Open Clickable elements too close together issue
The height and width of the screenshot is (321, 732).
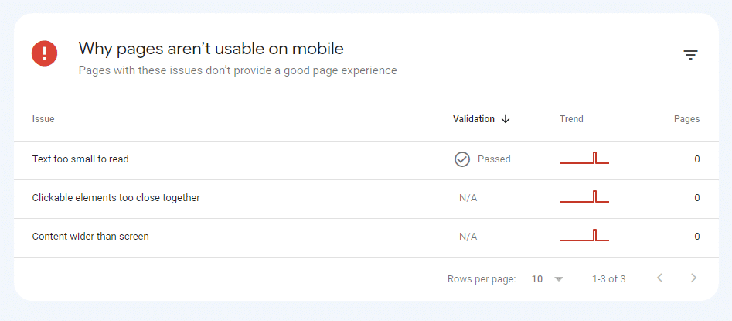coord(116,198)
